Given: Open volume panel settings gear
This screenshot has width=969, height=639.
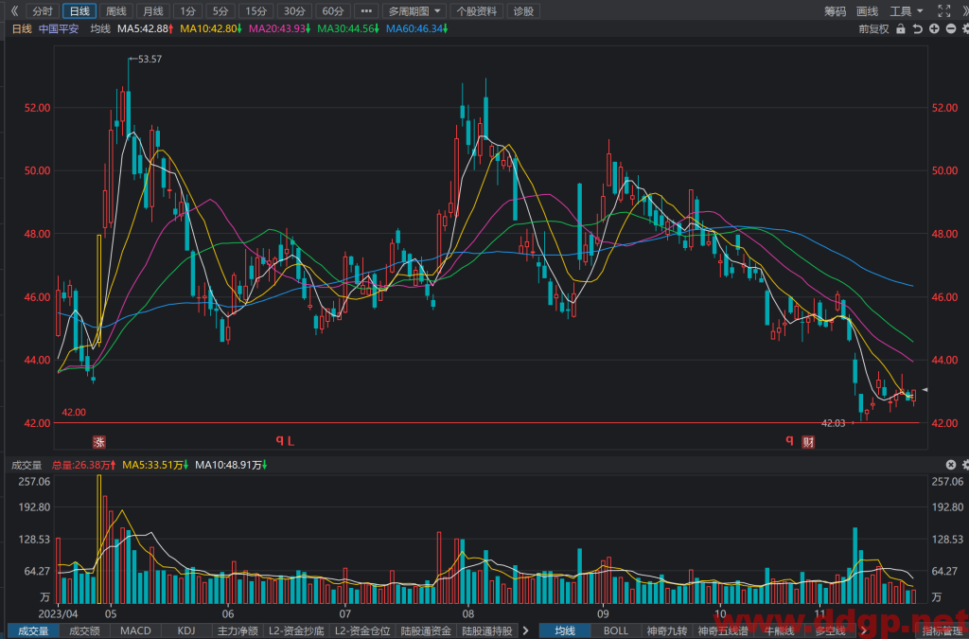Looking at the screenshot, I should point(965,465).
